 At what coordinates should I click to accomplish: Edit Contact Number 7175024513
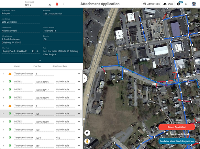[x=62, y=31]
